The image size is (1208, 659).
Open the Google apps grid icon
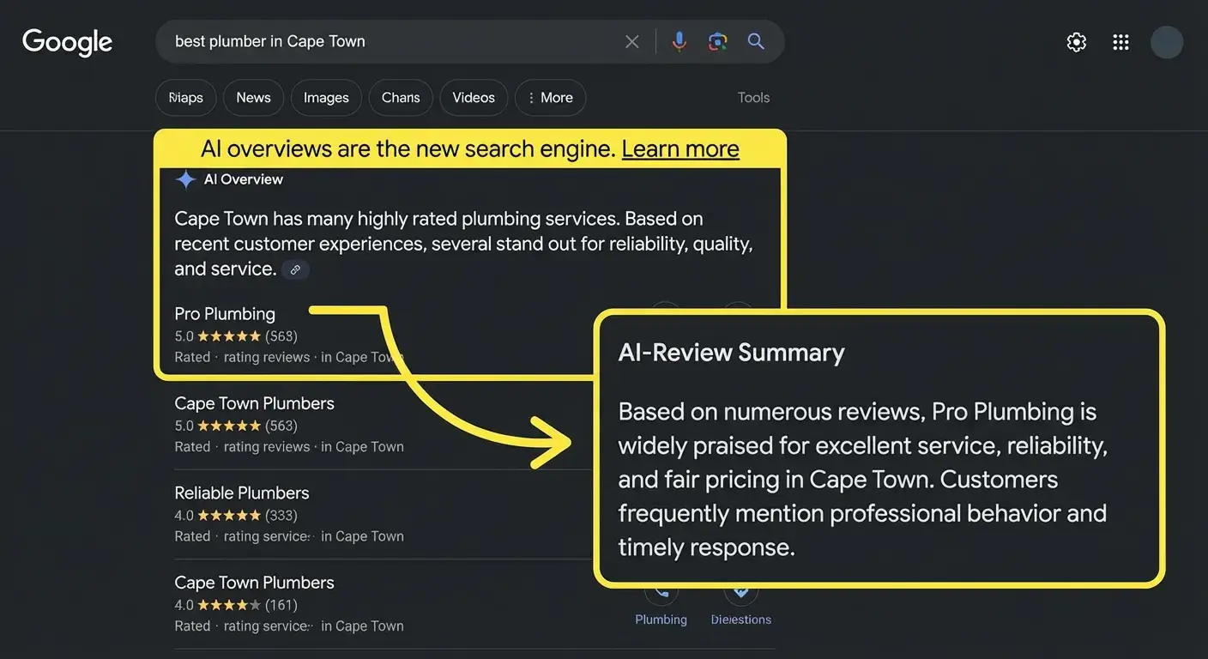[1120, 42]
